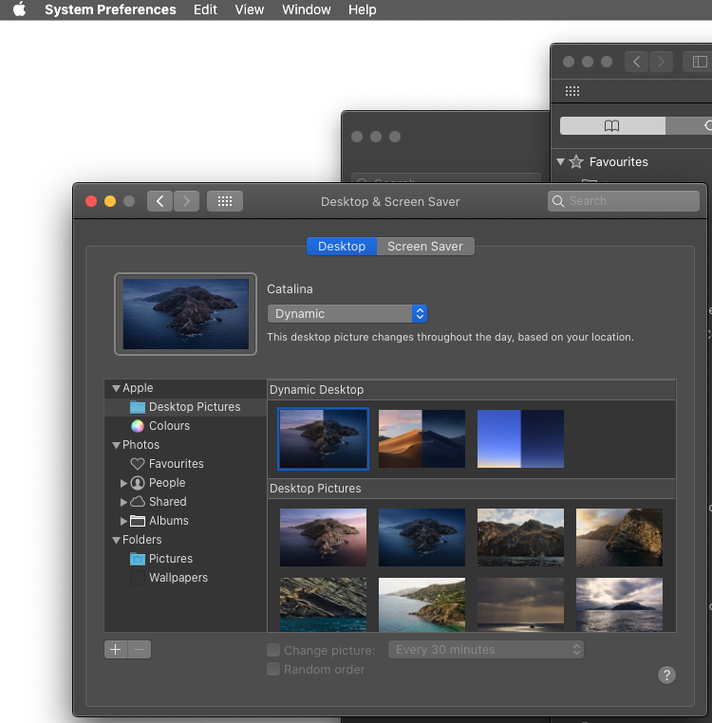
Task: Open the Apple menu
Action: click(19, 9)
